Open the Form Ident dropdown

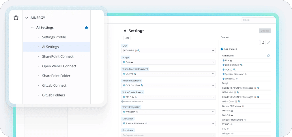168,135
